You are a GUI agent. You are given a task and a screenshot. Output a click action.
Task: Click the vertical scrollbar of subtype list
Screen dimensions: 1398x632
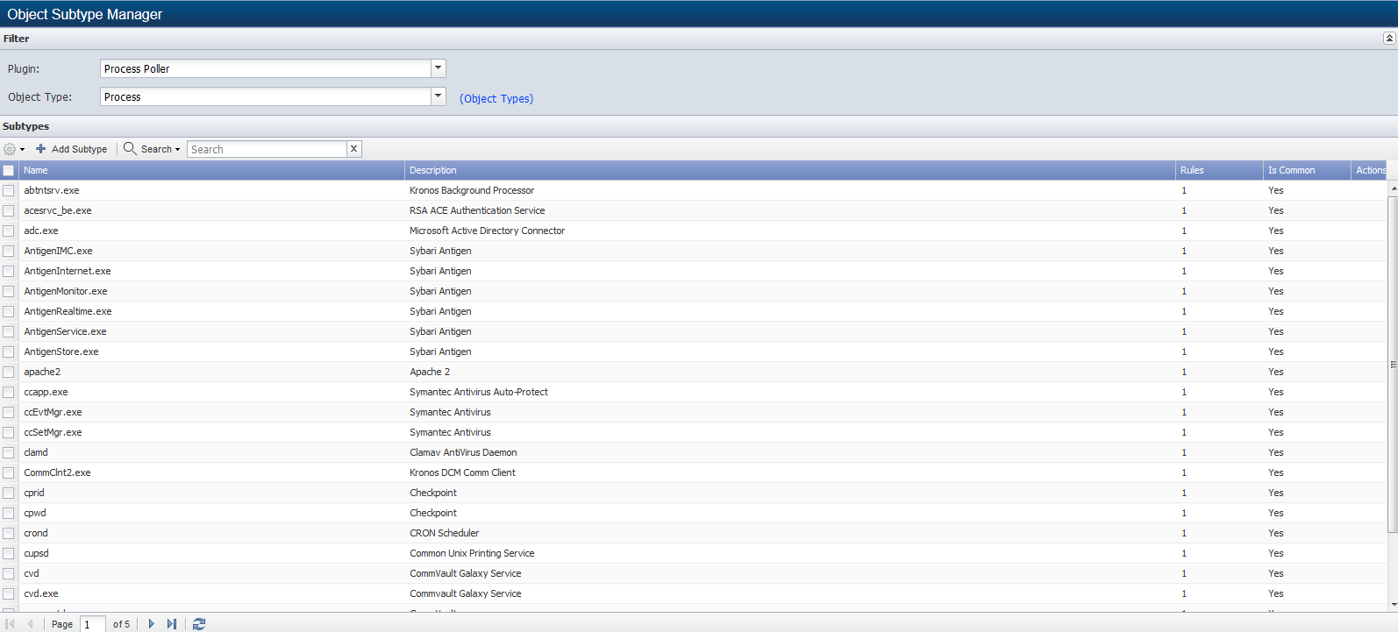(1393, 364)
